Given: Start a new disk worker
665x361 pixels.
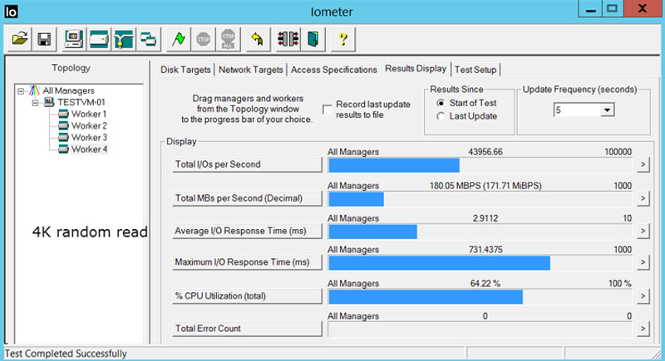Looking at the screenshot, I should 99,39.
